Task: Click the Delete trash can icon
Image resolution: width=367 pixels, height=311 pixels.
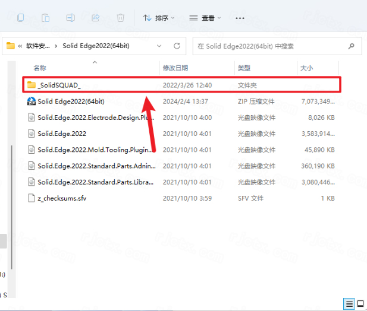Action: pyautogui.click(x=120, y=18)
